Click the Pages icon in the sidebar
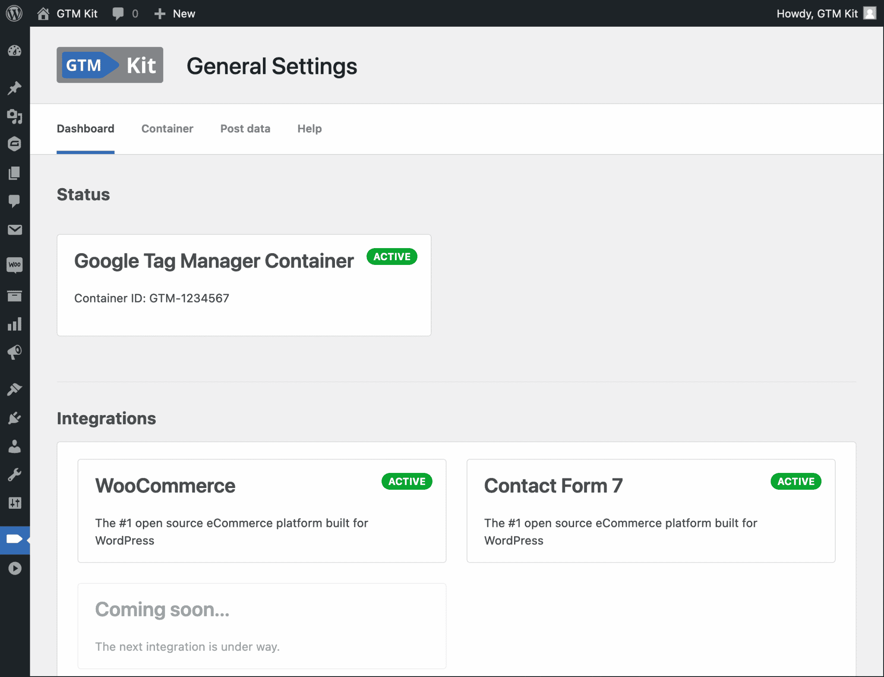 [15, 173]
